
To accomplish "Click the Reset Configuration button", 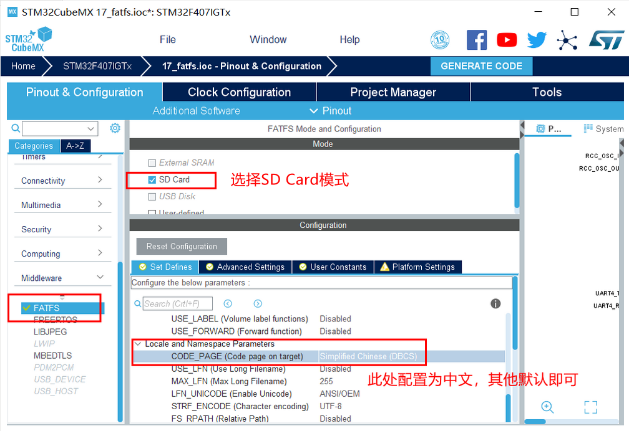I will click(182, 246).
